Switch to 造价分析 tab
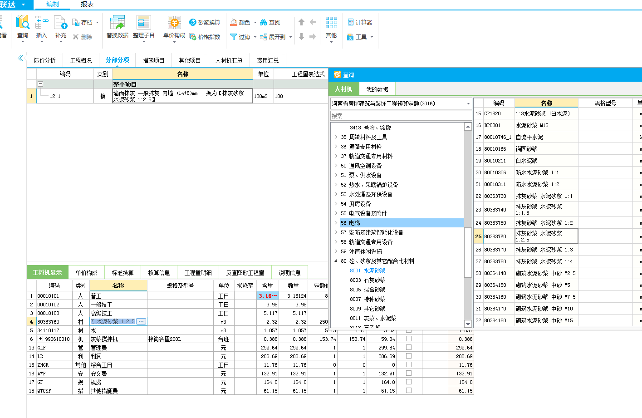The width and height of the screenshot is (642, 418). pos(44,60)
